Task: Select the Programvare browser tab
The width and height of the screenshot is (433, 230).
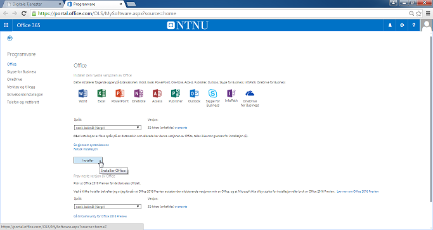Action: pos(94,4)
